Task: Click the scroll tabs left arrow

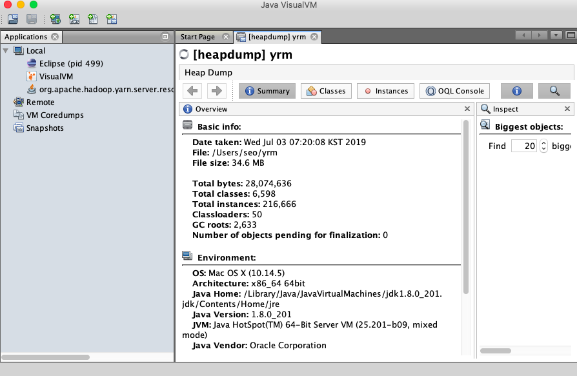Action: pyautogui.click(x=523, y=35)
